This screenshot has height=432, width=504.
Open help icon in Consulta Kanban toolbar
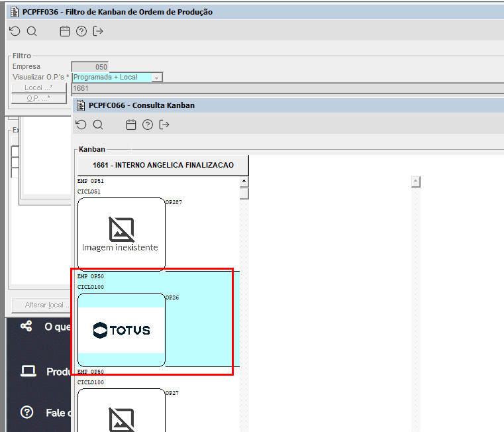pyautogui.click(x=148, y=125)
